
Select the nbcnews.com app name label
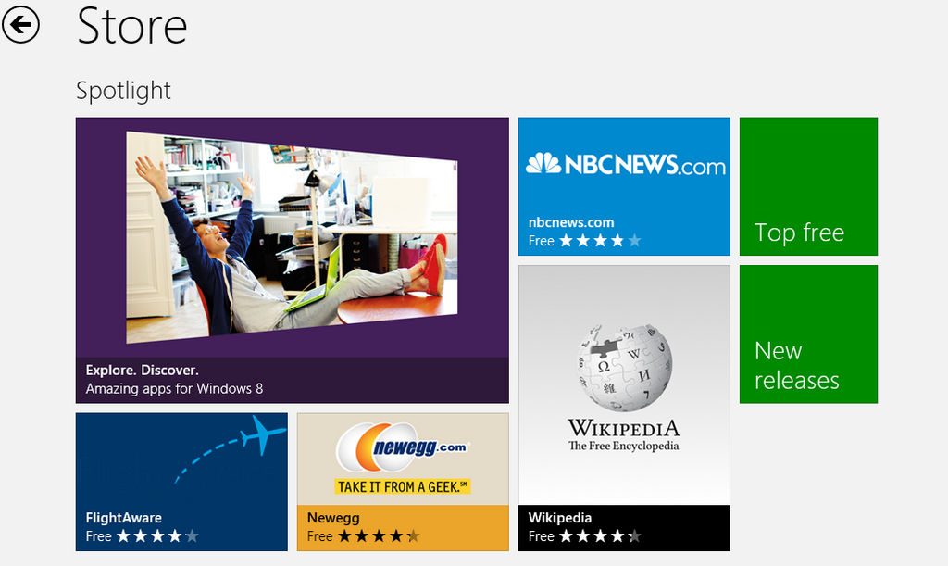pyautogui.click(x=571, y=222)
